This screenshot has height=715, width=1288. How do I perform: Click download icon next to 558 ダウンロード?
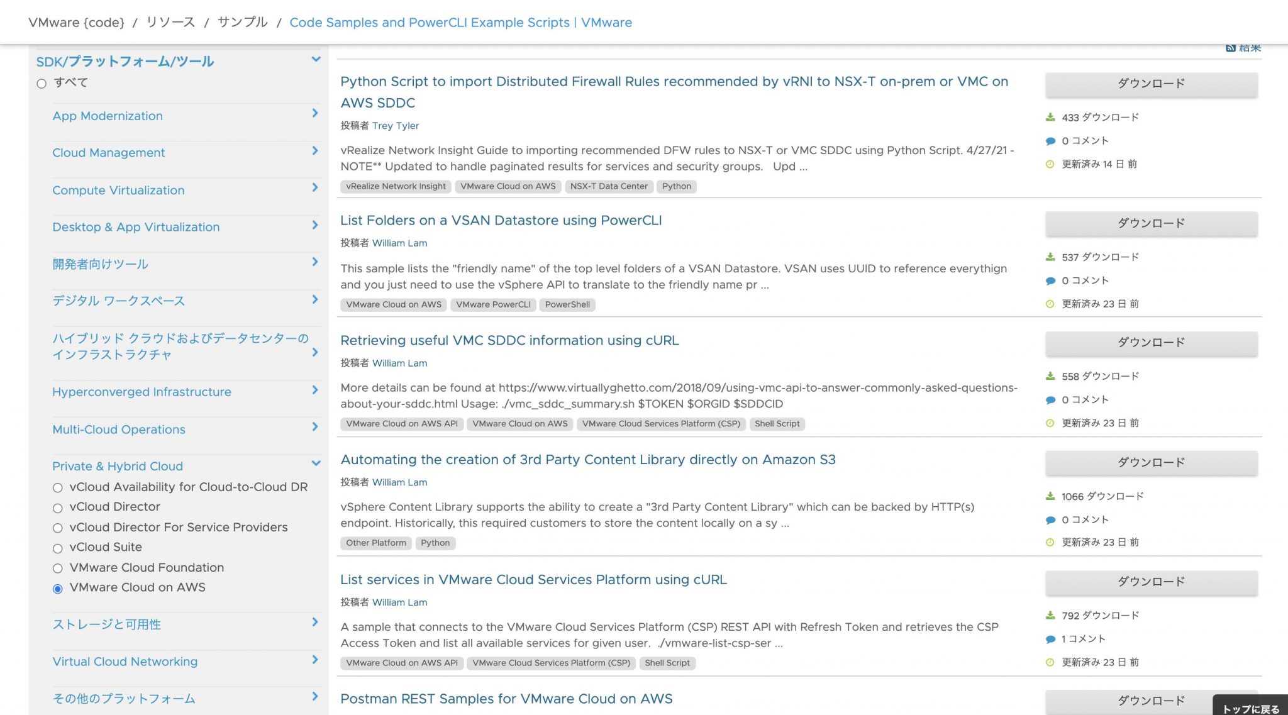click(1050, 376)
